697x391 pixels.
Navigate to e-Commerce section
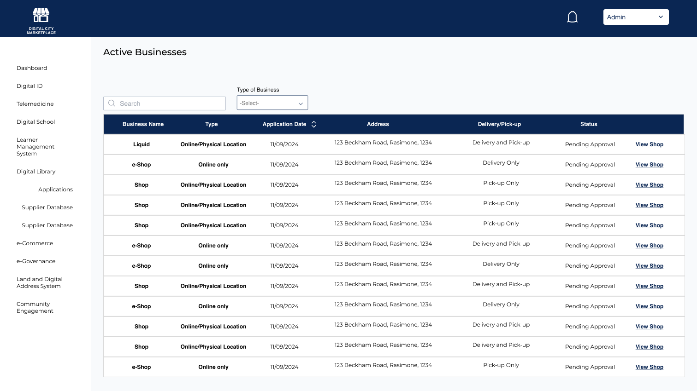35,243
